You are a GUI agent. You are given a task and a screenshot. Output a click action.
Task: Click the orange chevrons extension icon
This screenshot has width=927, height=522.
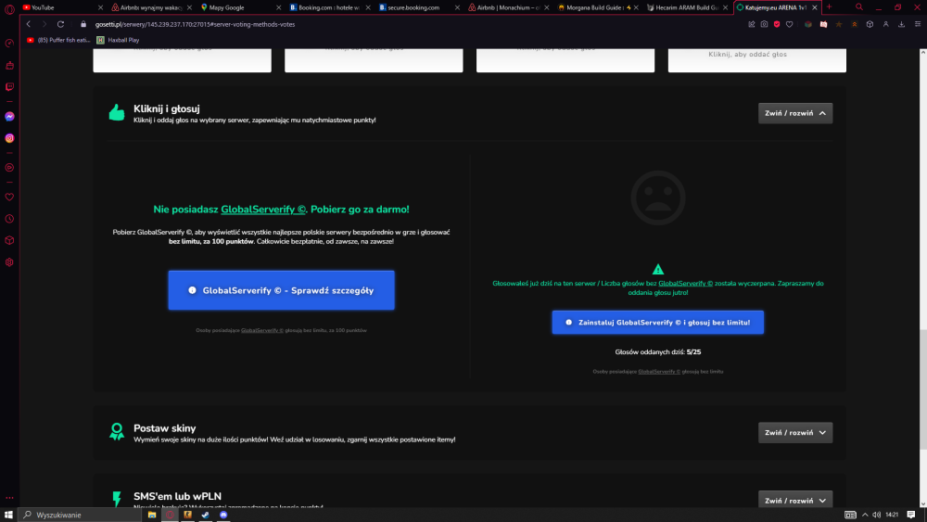click(x=855, y=24)
